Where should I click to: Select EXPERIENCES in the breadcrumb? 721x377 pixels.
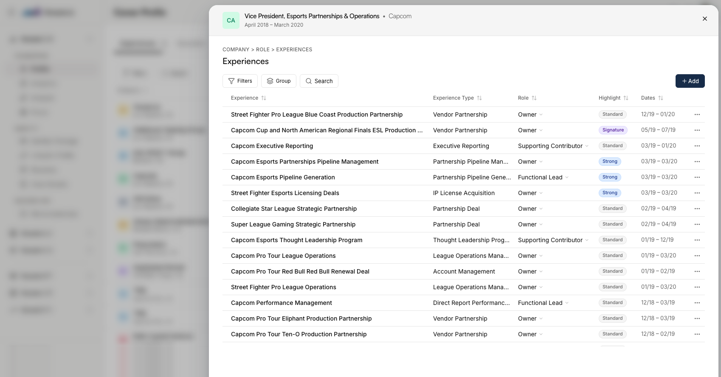tap(294, 50)
